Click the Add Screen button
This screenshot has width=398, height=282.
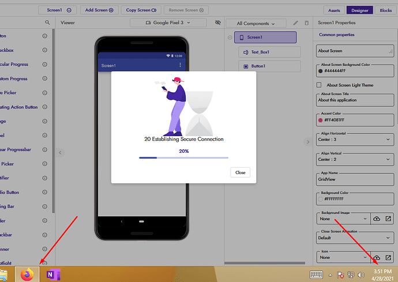[99, 10]
